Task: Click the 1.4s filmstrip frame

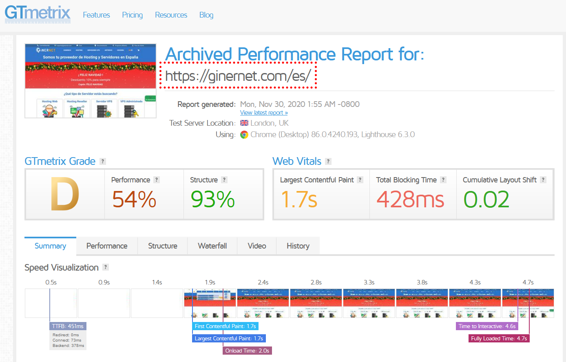Action: 157,303
